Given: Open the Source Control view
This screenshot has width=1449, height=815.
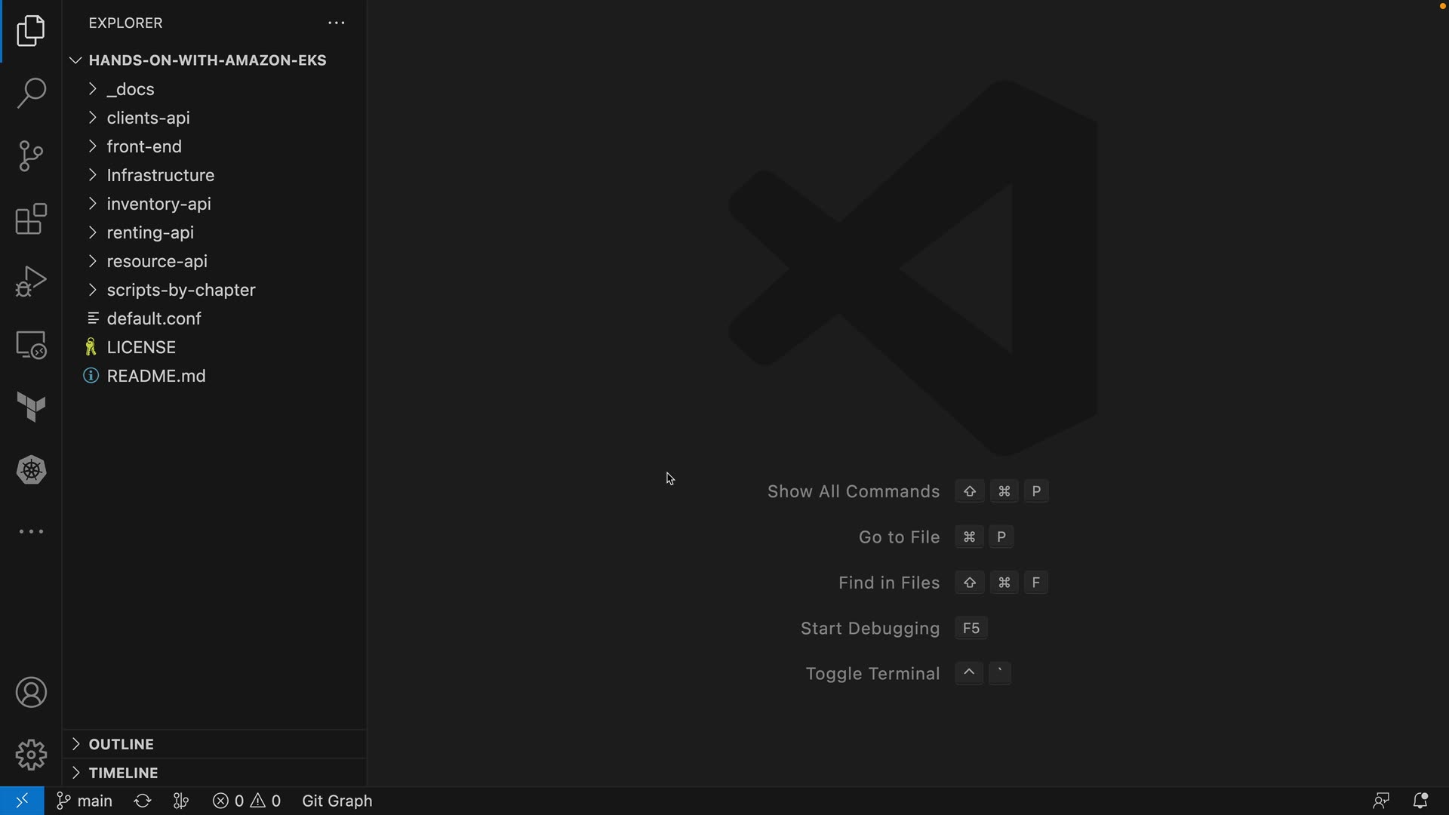Looking at the screenshot, I should [31, 156].
